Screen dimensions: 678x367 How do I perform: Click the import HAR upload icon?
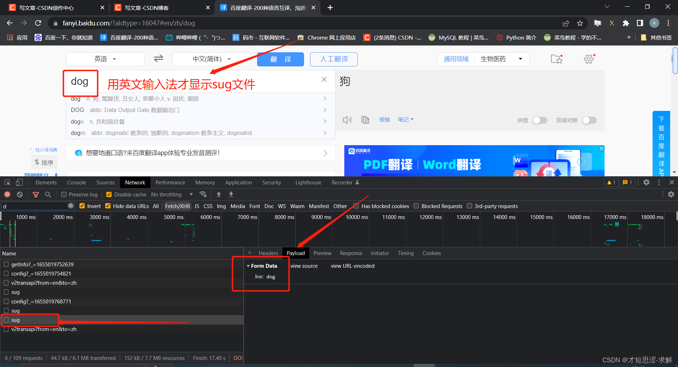click(x=219, y=194)
